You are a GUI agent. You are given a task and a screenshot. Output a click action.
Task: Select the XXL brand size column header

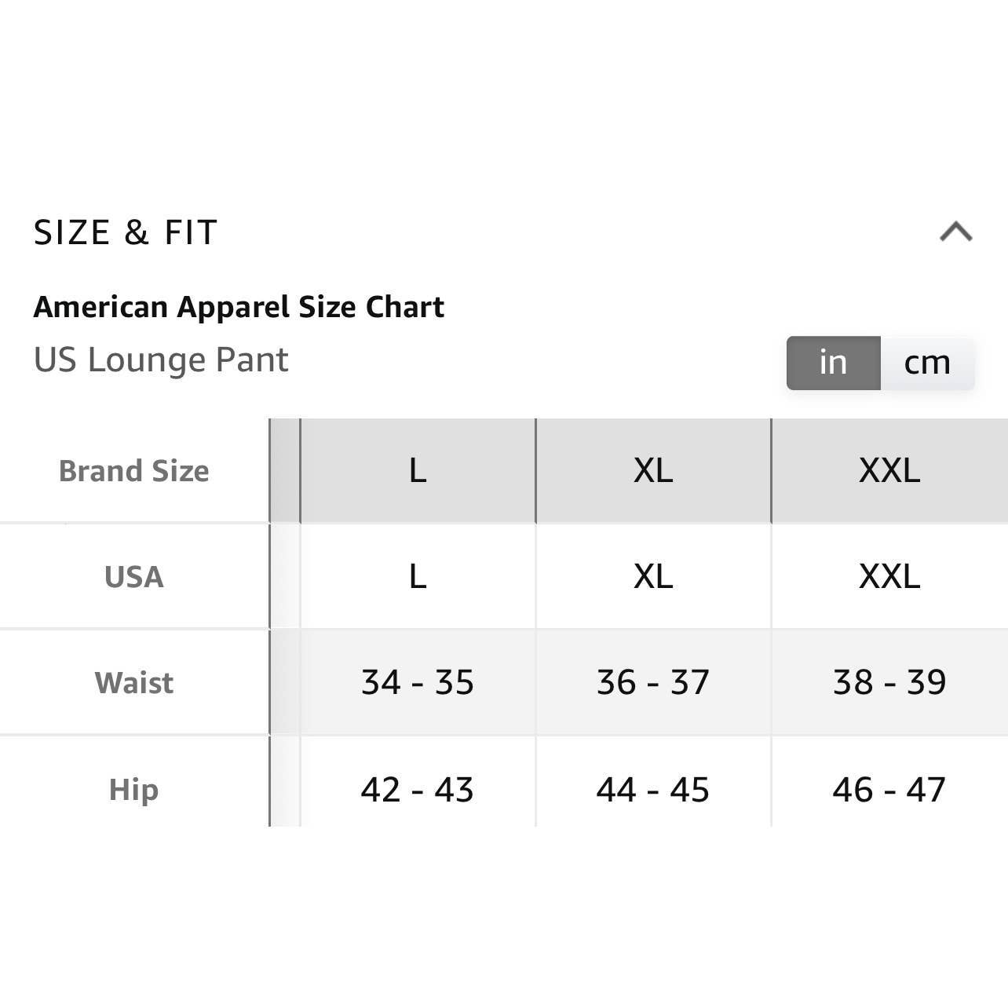point(889,471)
